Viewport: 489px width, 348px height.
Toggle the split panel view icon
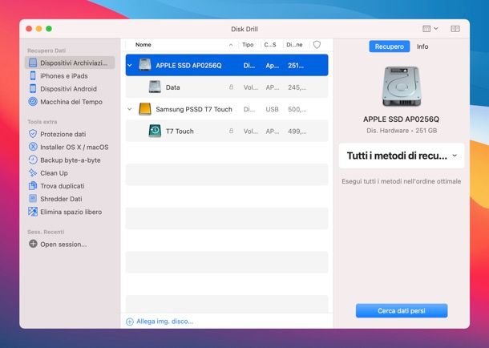tap(455, 29)
